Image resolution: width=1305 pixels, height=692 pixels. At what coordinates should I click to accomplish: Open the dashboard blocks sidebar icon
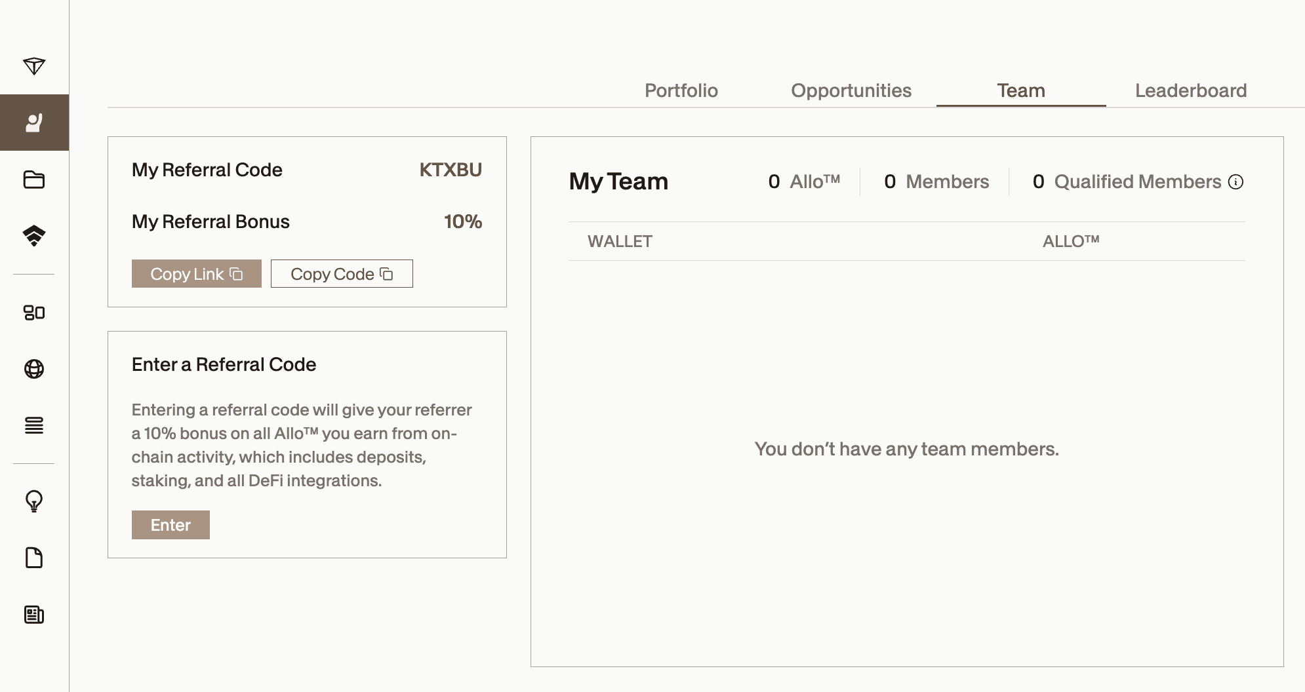(x=34, y=313)
